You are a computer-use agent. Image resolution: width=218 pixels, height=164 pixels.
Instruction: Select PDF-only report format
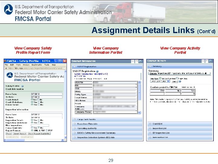(x=47, y=130)
